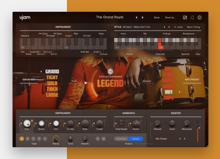Click the Decay knob
This screenshot has height=159, width=220.
[56, 139]
